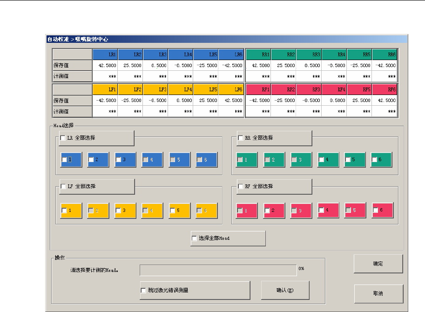Image resolution: width=425 pixels, height=312 pixels.
Task: Select green RR head 2 checkbox
Action: click(267, 160)
